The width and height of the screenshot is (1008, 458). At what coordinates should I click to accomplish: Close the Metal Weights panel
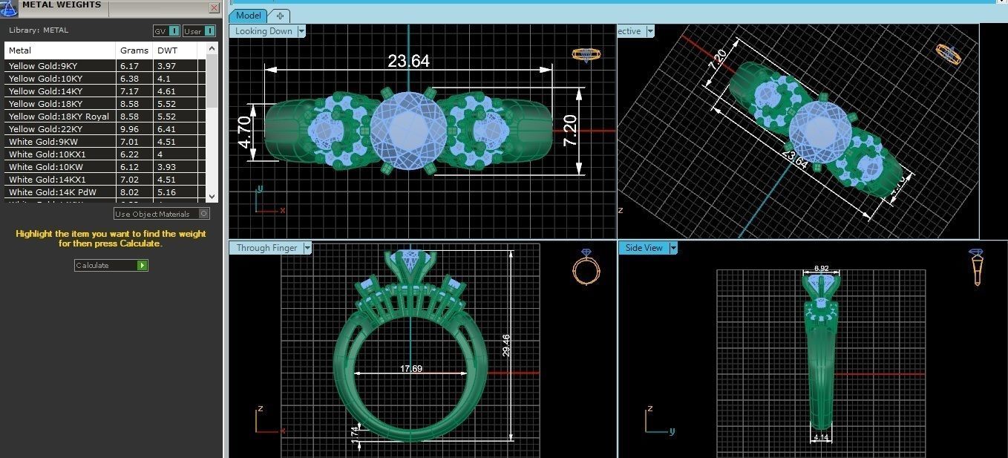click(214, 8)
